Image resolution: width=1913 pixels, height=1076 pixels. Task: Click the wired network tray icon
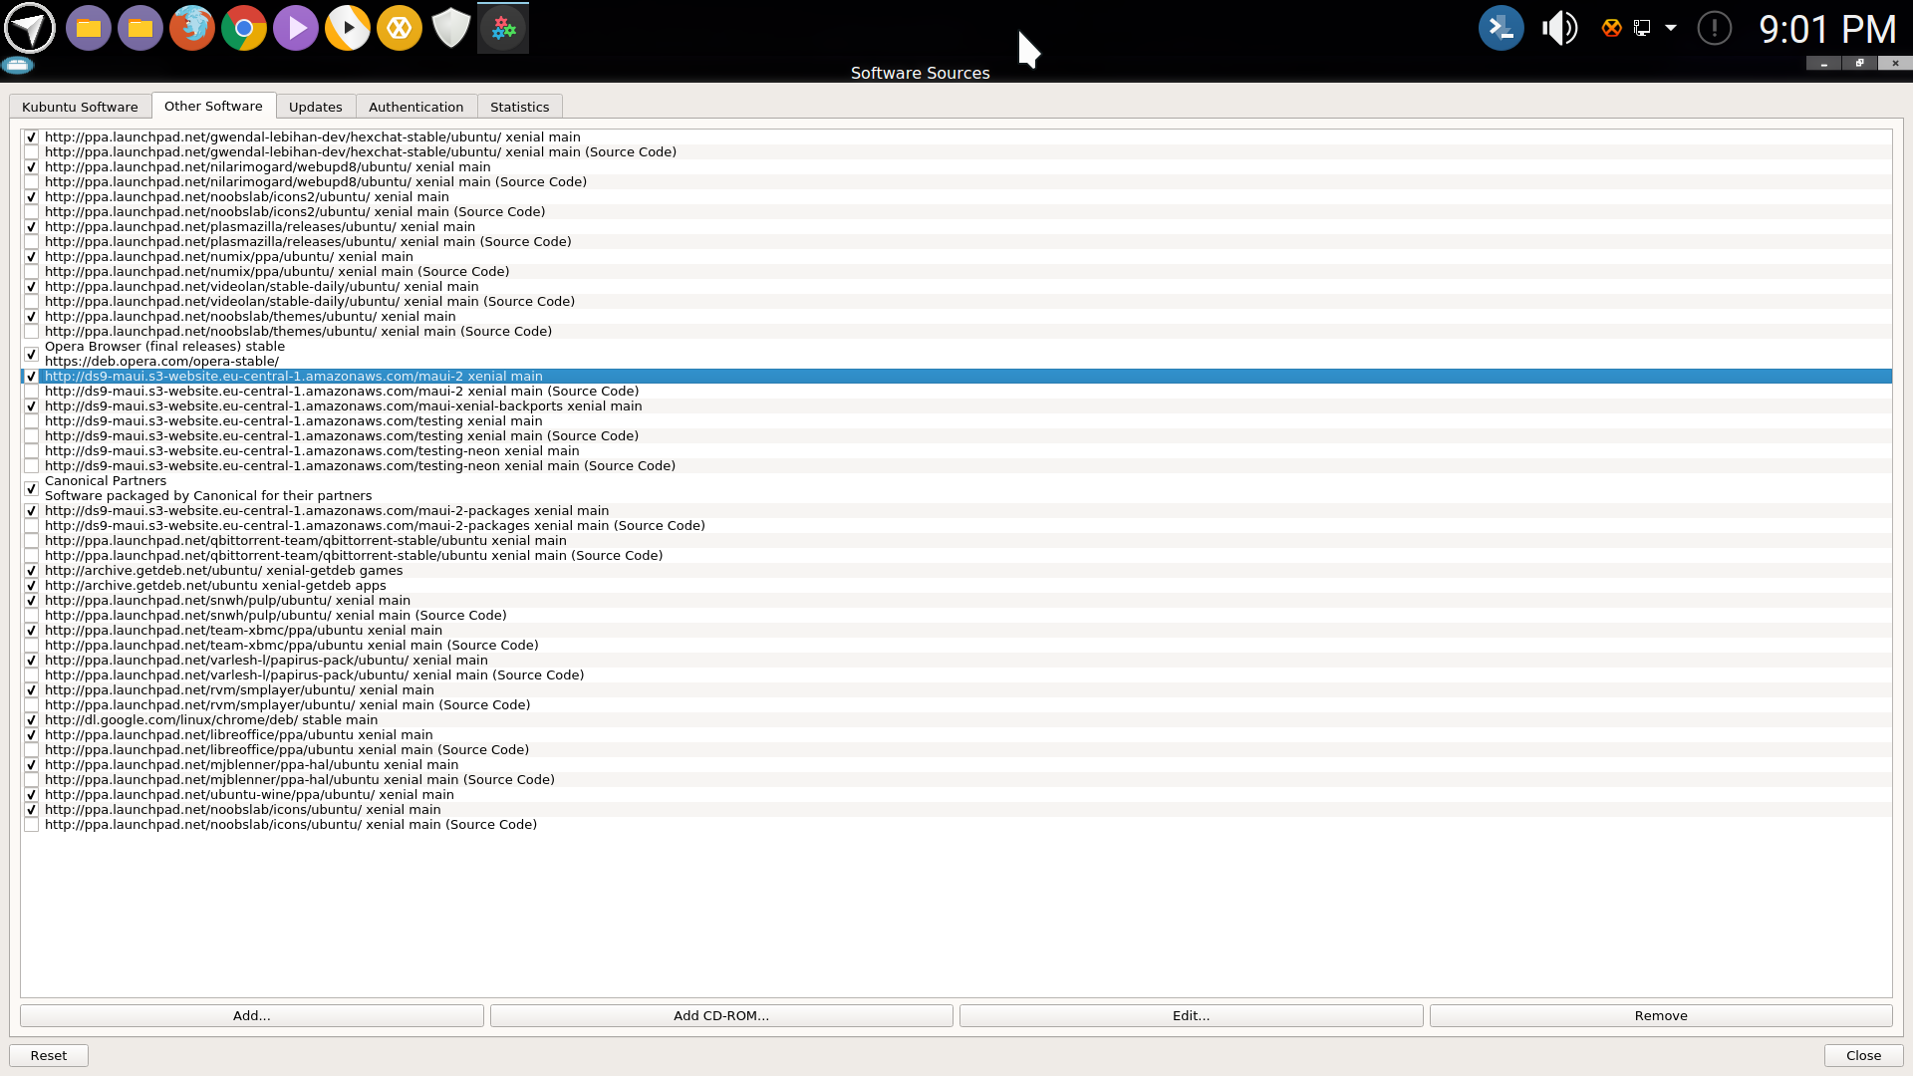[x=1642, y=28]
